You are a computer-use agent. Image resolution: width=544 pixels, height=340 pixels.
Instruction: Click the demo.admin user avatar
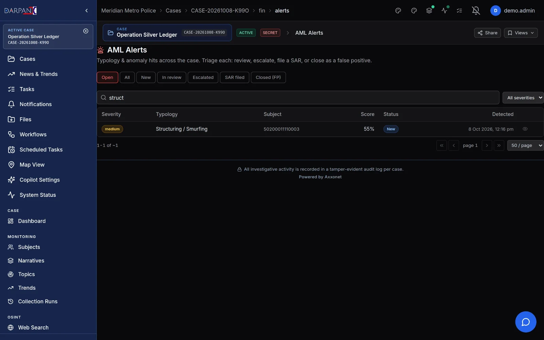coord(495,11)
